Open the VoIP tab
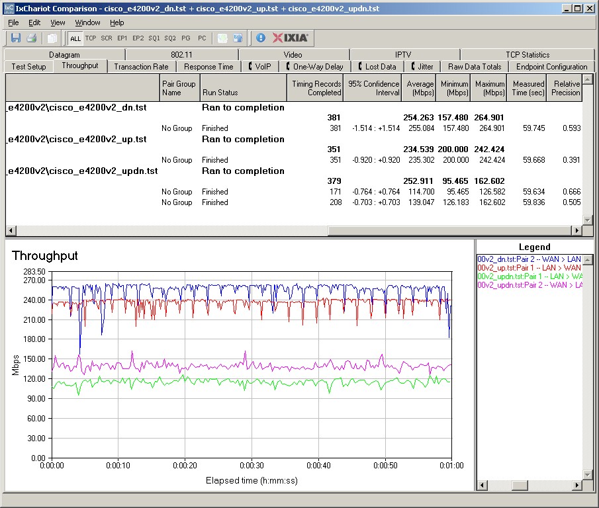 pyautogui.click(x=259, y=66)
